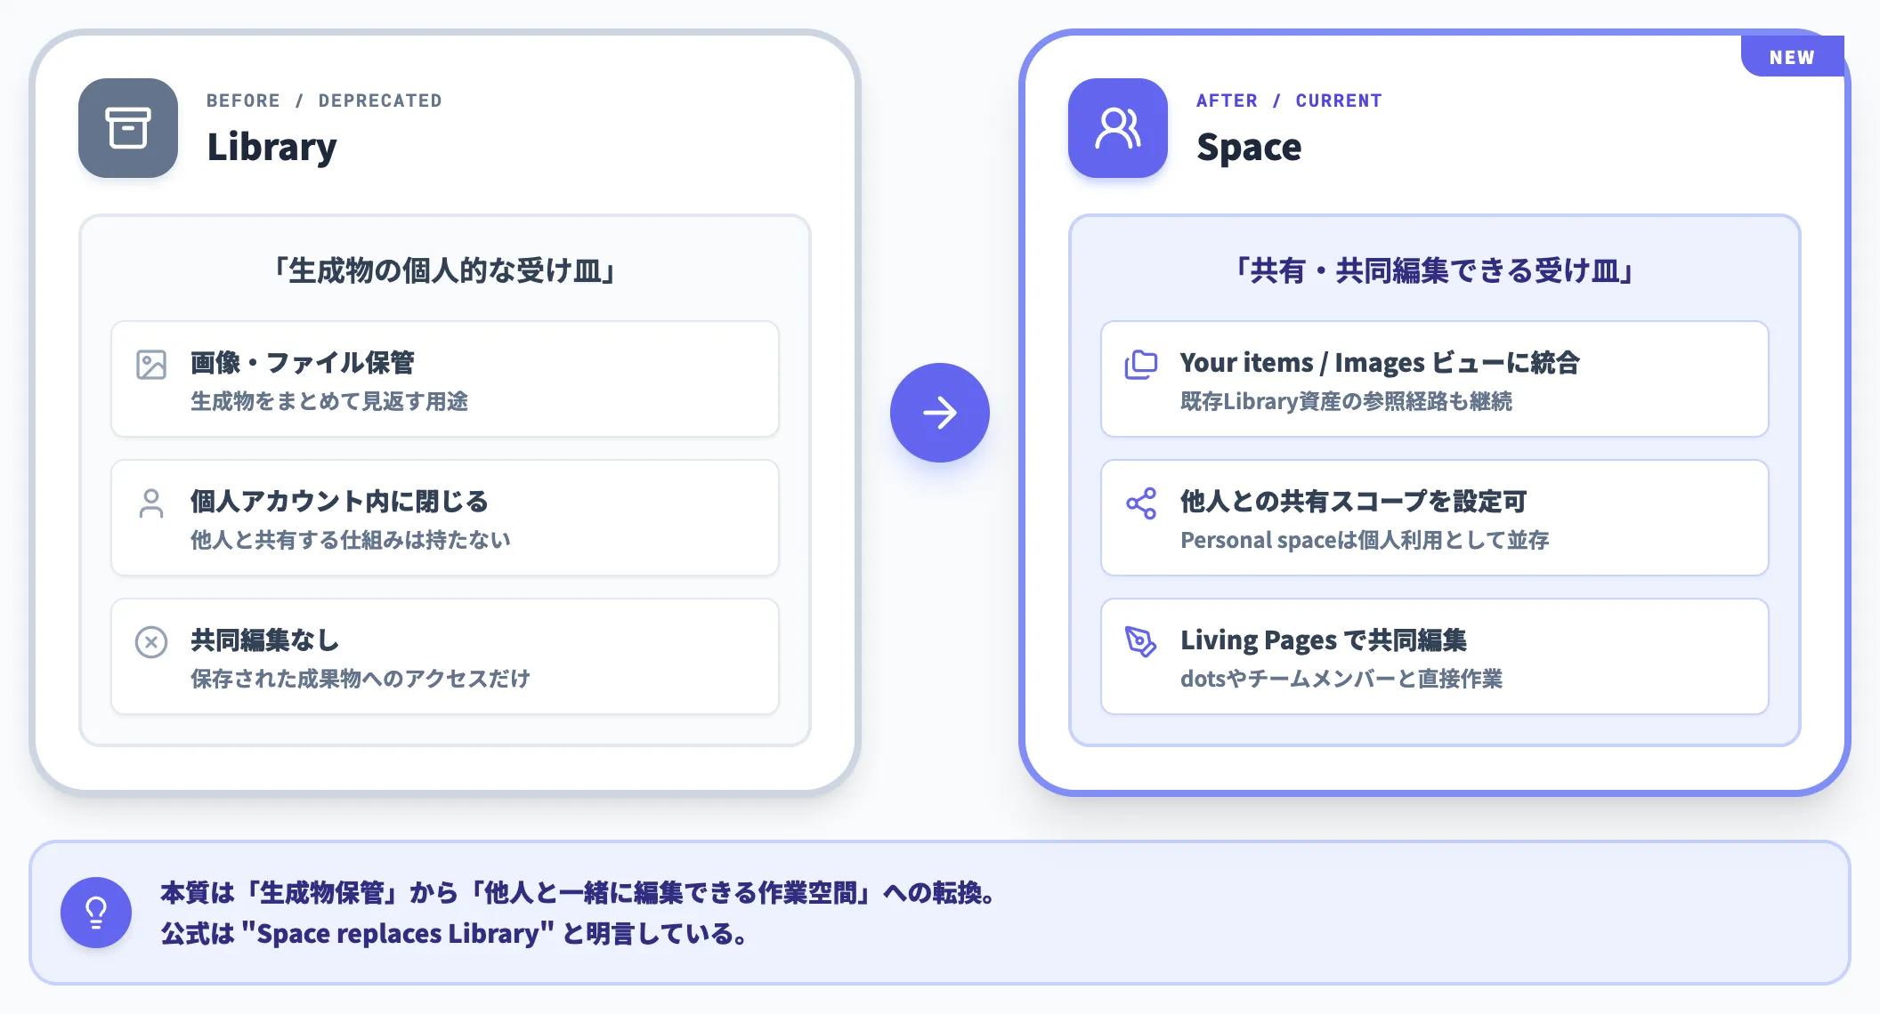Click the stacked folders icon beside Your items
The width and height of the screenshot is (1880, 1014).
(1141, 365)
